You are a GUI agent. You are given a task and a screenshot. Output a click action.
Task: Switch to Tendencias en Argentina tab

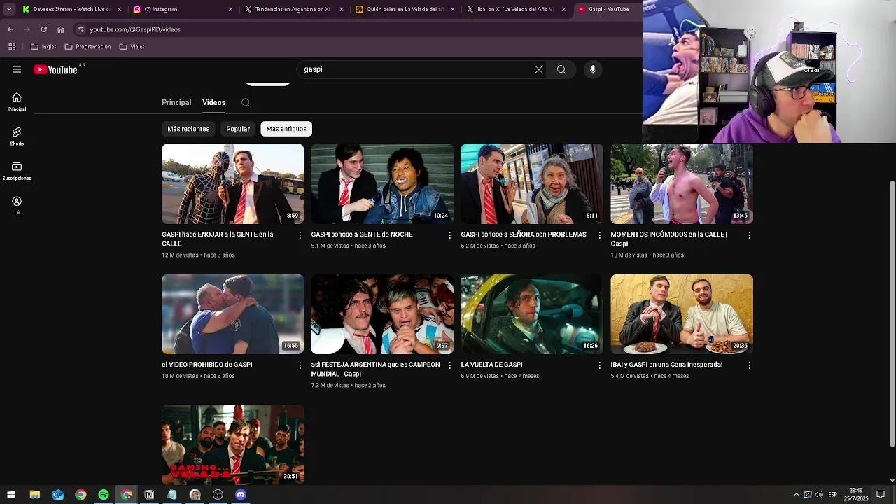[x=294, y=9]
